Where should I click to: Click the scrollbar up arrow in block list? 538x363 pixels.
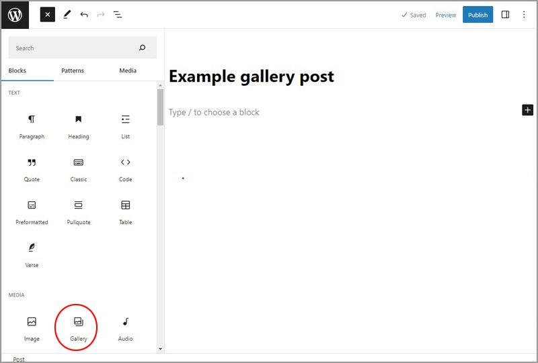click(x=160, y=85)
